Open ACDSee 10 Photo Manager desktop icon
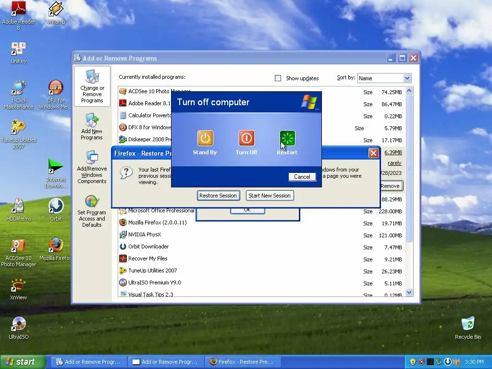 (x=19, y=252)
